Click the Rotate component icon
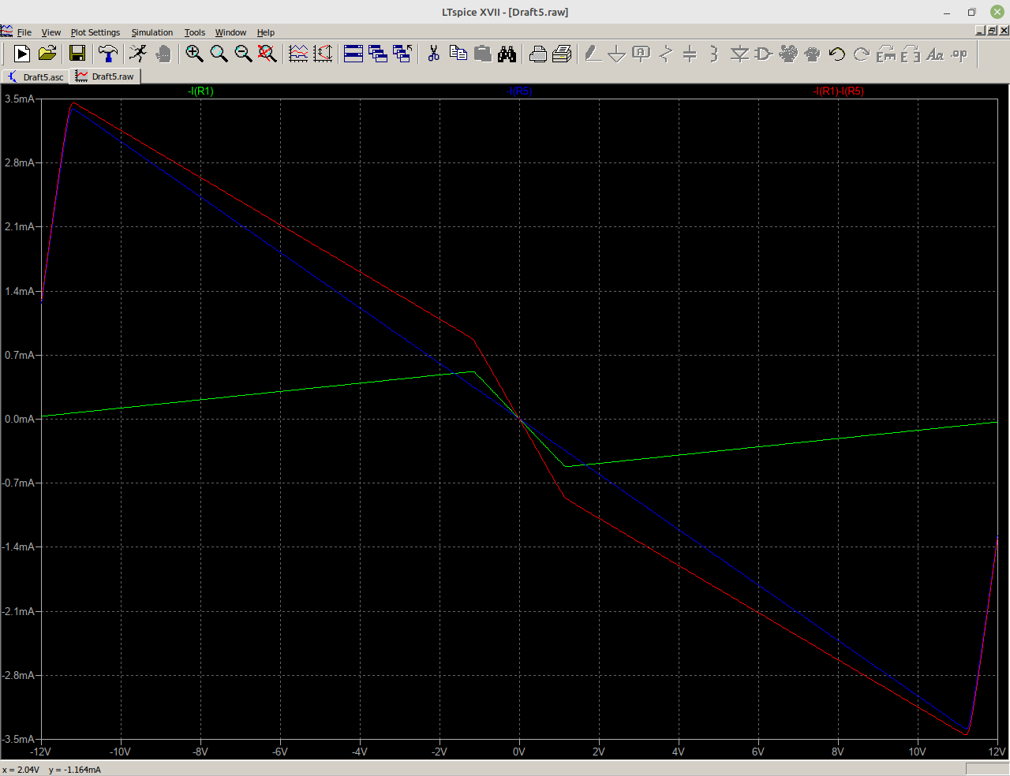This screenshot has height=776, width=1010. [886, 54]
